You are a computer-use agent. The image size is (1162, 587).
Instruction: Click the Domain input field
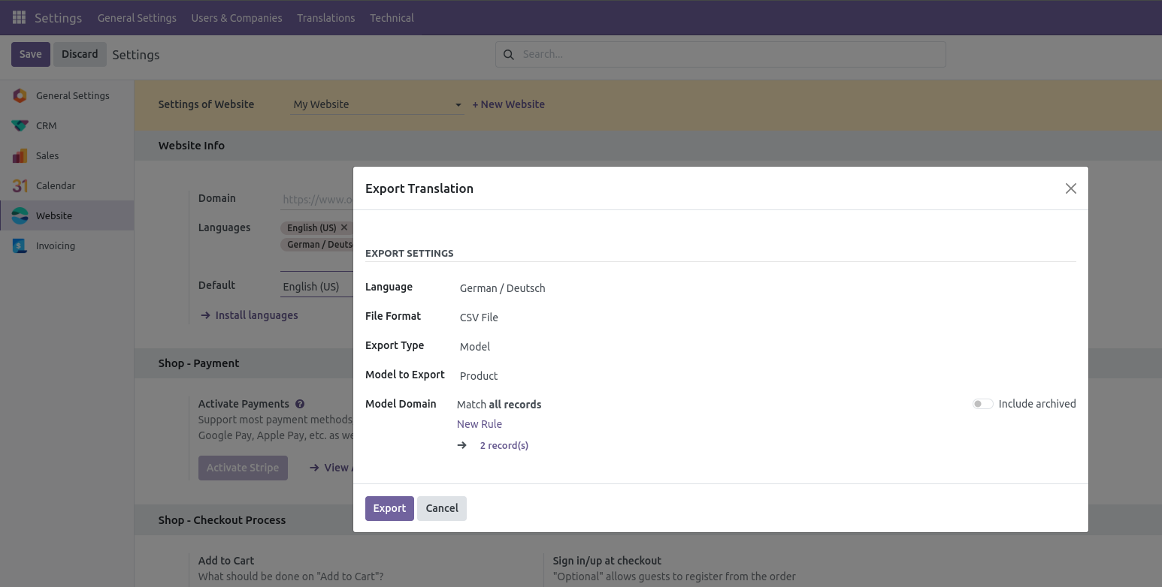pos(316,200)
